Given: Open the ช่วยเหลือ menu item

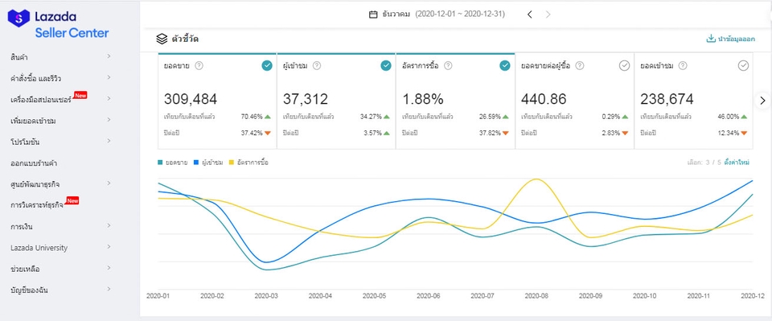Looking at the screenshot, I should tap(25, 269).
